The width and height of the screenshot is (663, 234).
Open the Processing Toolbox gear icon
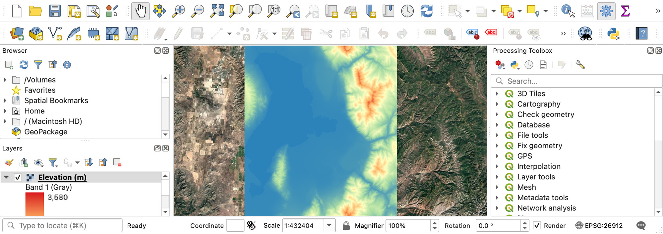(x=606, y=11)
